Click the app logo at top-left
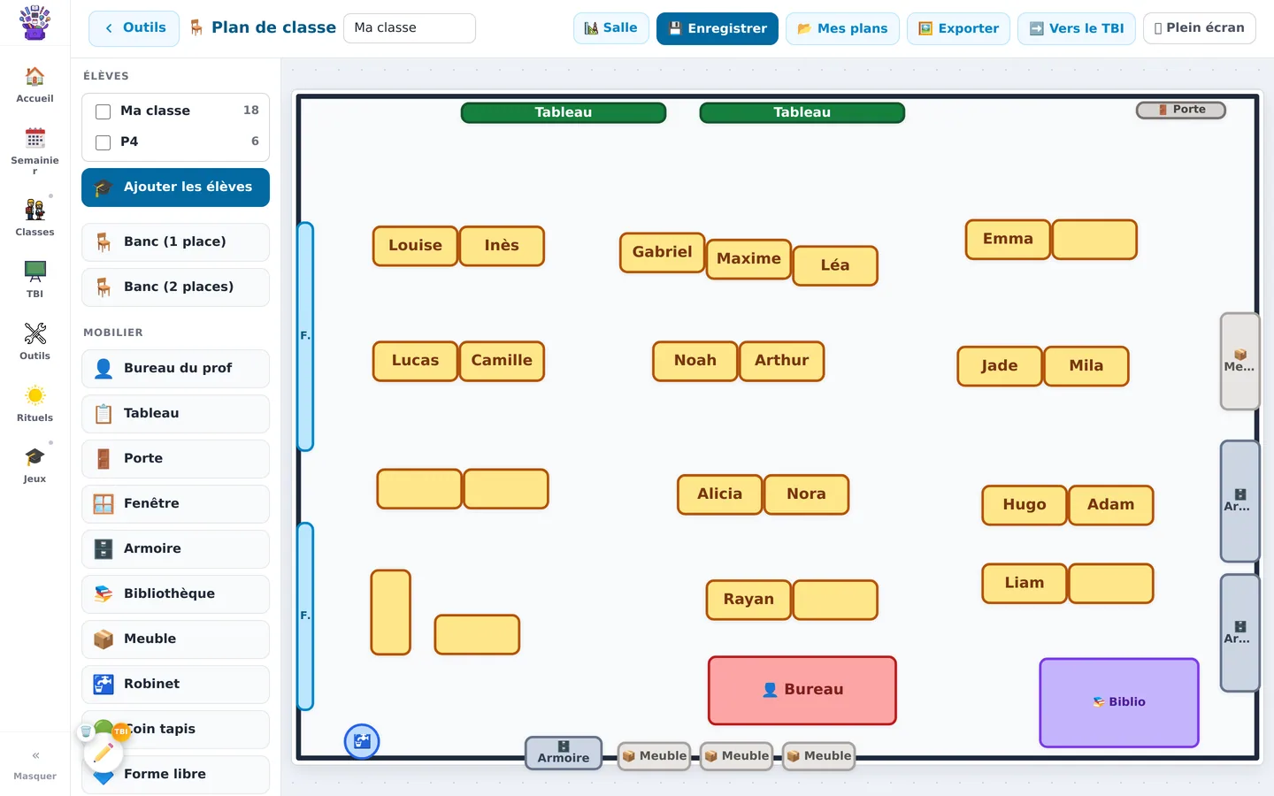The image size is (1274, 796). coord(35,23)
